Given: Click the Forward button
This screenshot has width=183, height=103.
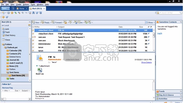Looking at the screenshot, I should click(57, 23).
